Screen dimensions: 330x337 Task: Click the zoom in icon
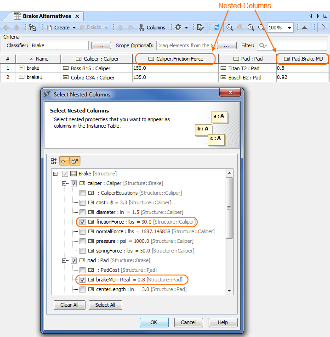click(x=250, y=28)
